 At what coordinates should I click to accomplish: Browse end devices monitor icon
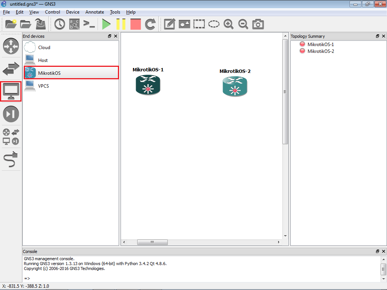[x=11, y=91]
